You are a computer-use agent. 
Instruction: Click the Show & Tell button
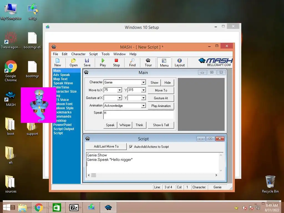pos(161,125)
